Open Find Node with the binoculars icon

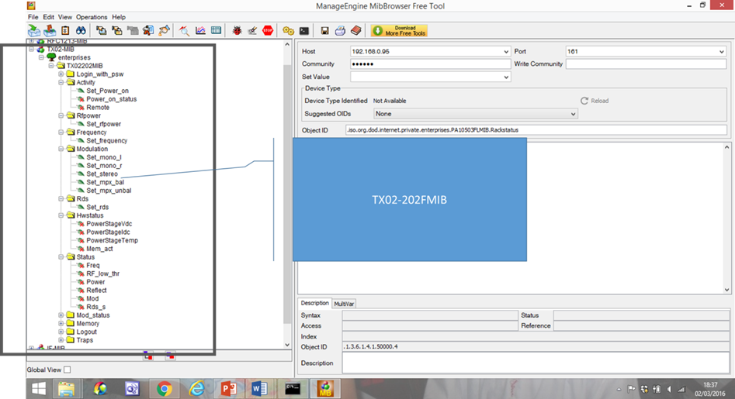81,31
